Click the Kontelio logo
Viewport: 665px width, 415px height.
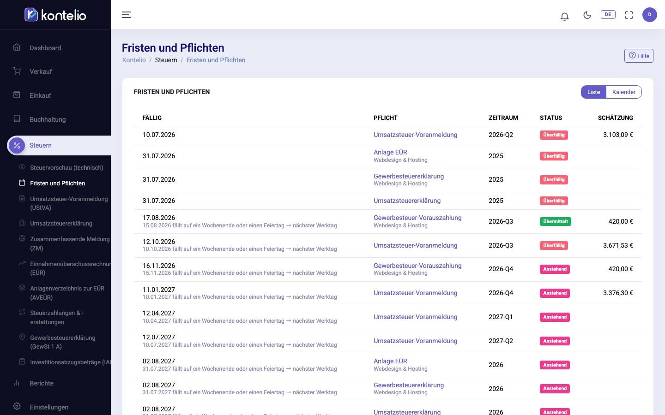point(55,15)
